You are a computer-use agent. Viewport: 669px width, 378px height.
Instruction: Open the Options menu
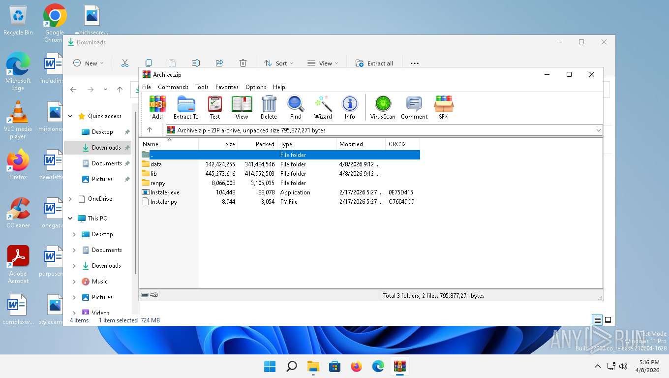click(x=256, y=87)
